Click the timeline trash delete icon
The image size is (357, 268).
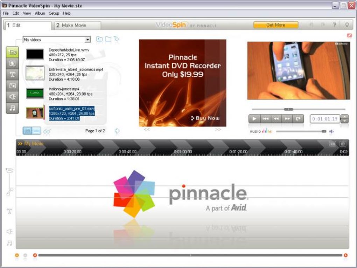pos(343,144)
